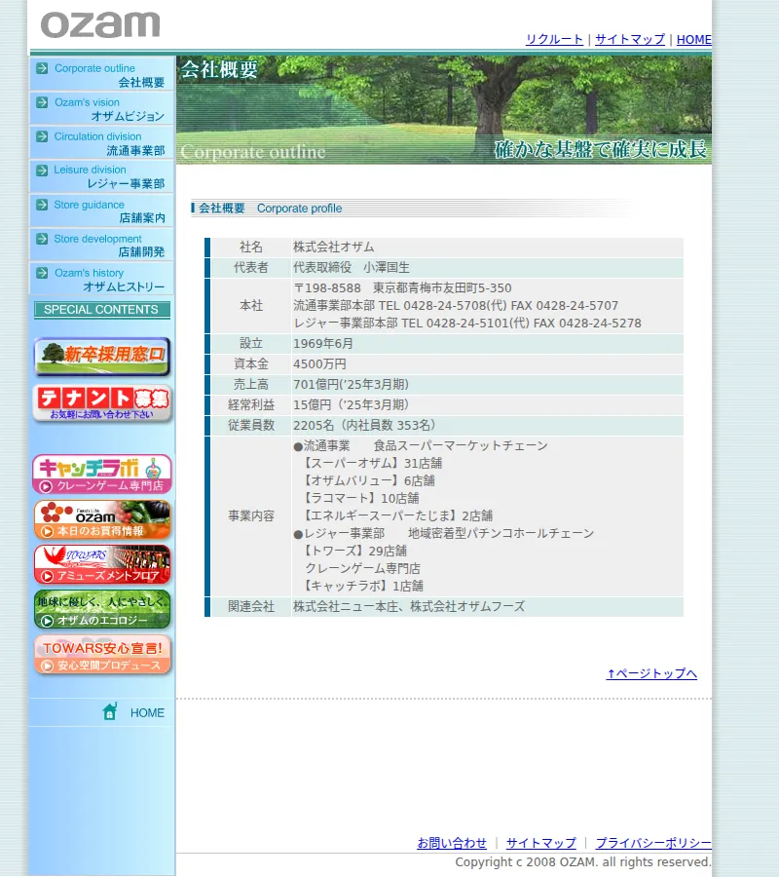
Task: Open the テナント募集 tenant banner
Action: (x=101, y=403)
